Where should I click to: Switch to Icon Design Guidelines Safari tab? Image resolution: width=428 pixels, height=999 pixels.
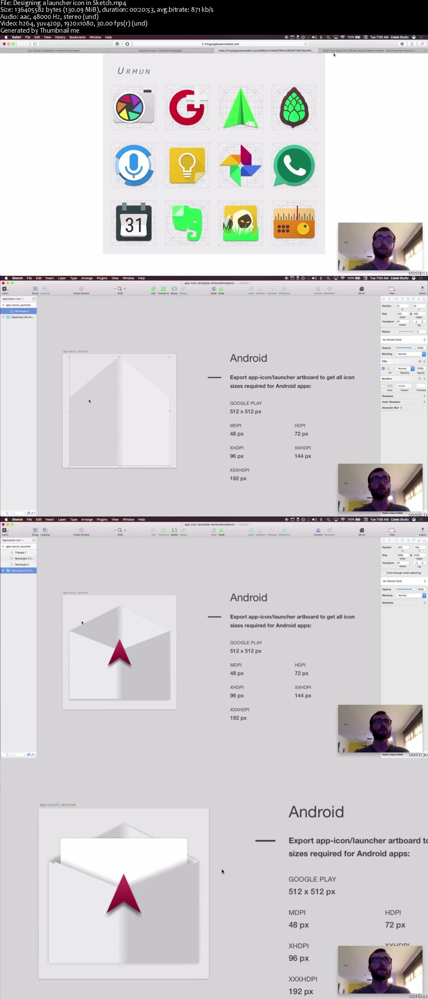click(x=53, y=51)
